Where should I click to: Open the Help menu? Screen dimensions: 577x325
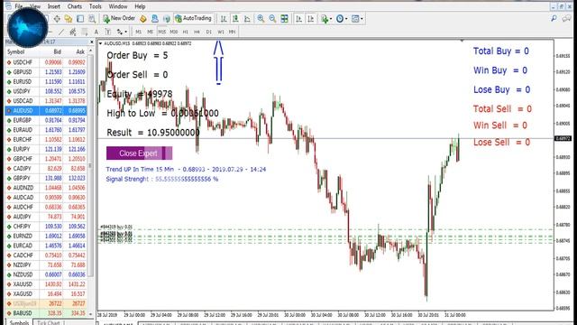140,6
